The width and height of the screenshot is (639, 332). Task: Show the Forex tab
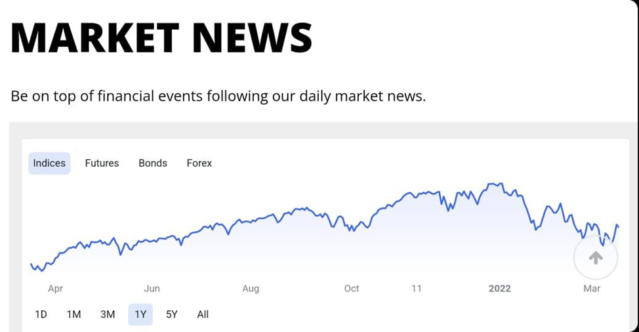tap(199, 163)
